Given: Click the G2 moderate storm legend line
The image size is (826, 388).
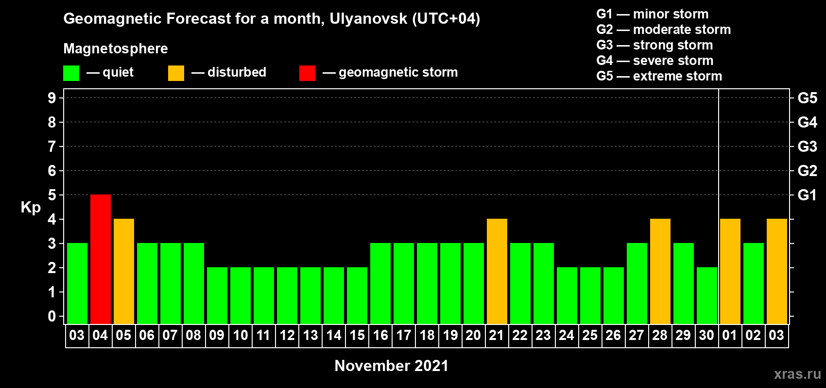Looking at the screenshot, I should point(664,30).
